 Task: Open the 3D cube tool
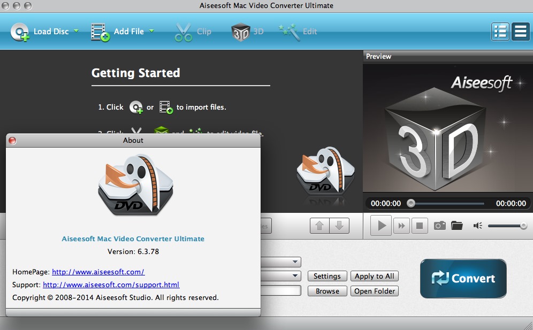241,32
